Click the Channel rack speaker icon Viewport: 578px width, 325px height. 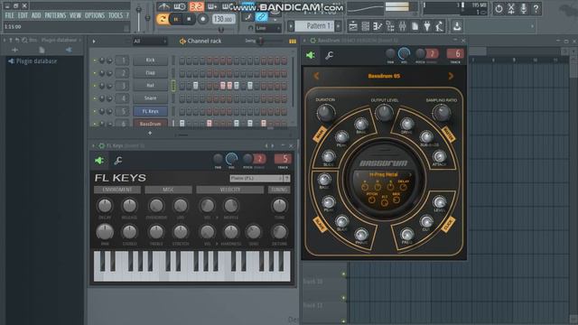click(182, 42)
